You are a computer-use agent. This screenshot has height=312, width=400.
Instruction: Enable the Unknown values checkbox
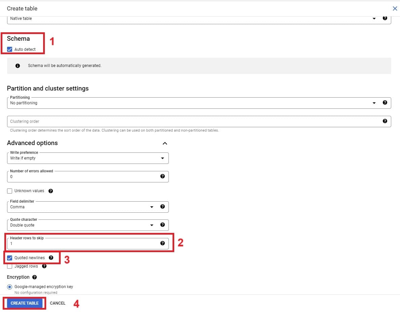click(10, 191)
